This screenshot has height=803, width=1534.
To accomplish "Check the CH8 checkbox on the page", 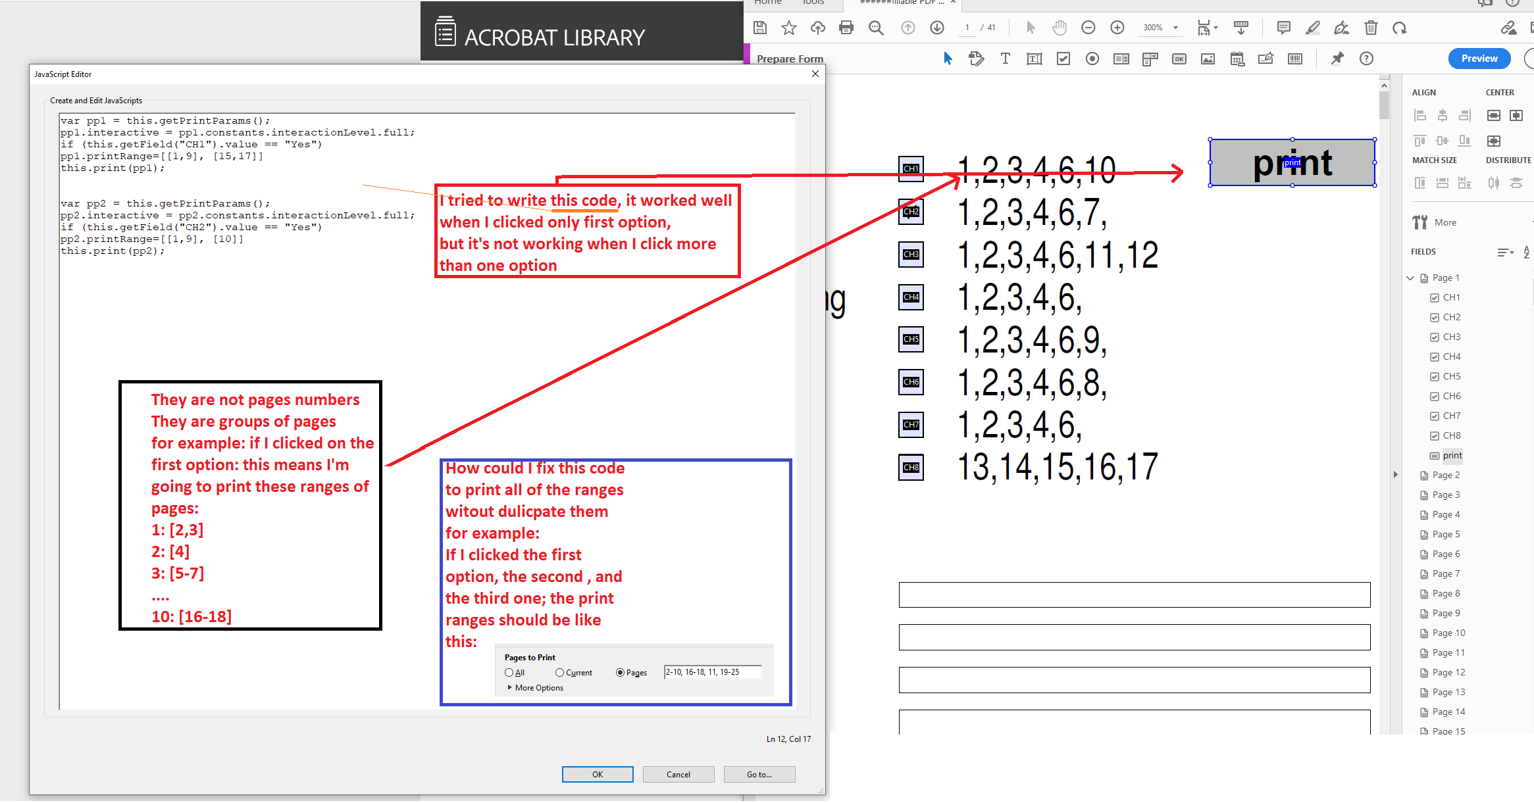I will (x=911, y=468).
